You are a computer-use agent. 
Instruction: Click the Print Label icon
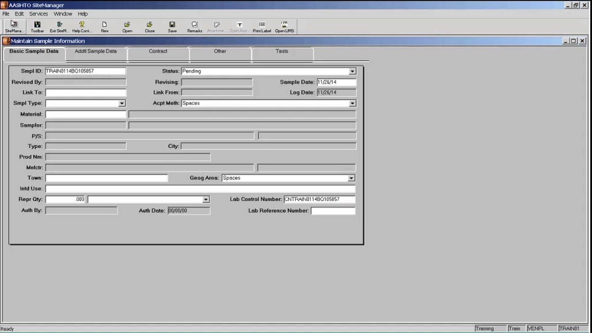[x=262, y=27]
